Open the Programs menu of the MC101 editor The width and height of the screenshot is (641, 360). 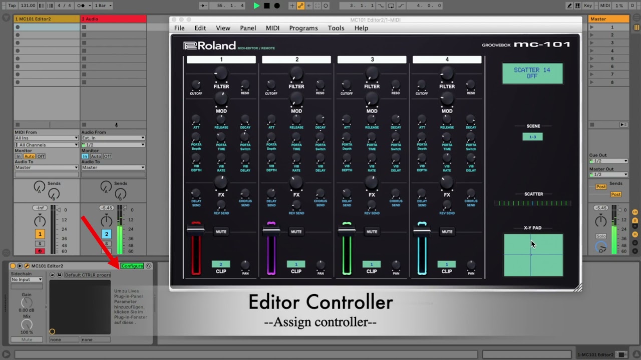[x=303, y=28]
